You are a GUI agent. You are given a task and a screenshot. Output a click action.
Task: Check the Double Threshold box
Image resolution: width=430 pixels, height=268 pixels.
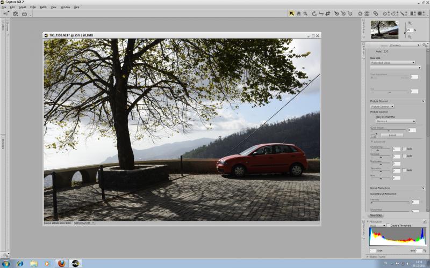[x=388, y=226]
